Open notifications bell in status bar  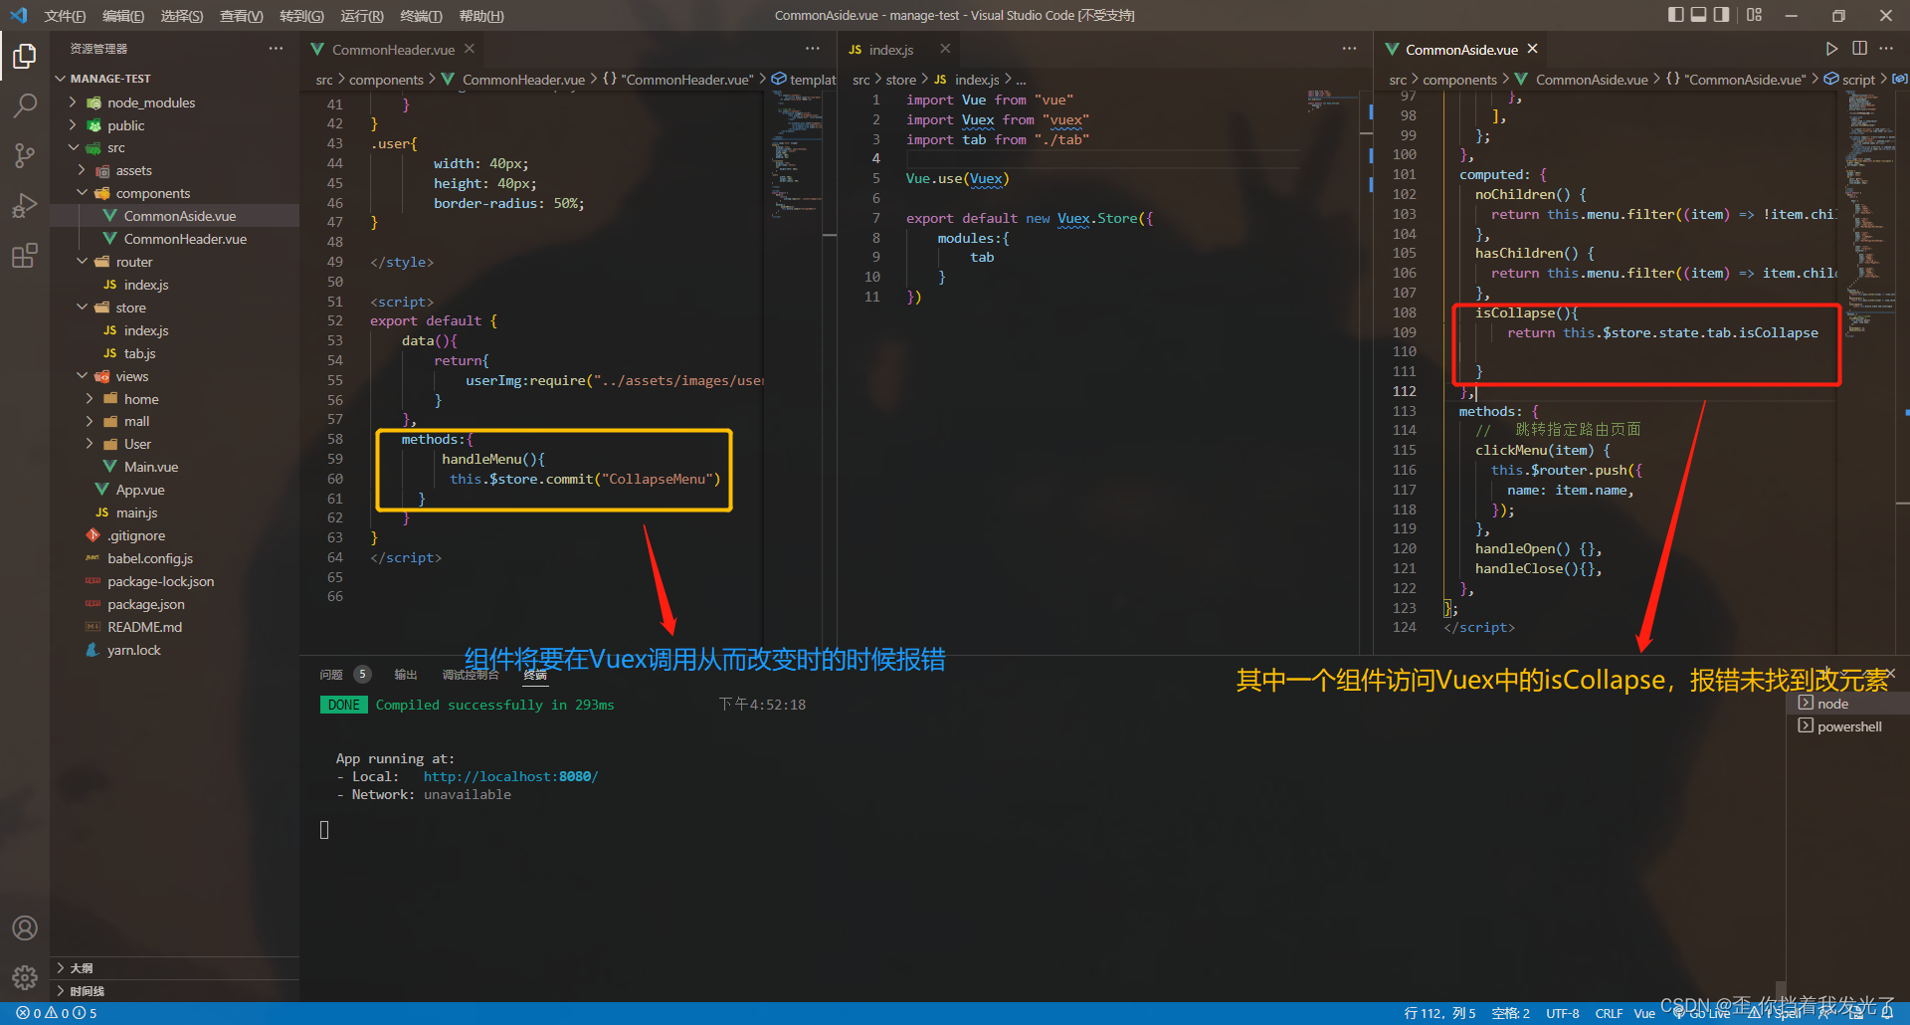[1887, 1013]
